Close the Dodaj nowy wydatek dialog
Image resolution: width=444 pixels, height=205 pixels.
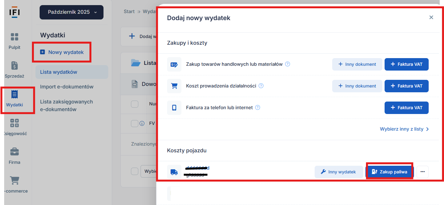click(431, 18)
